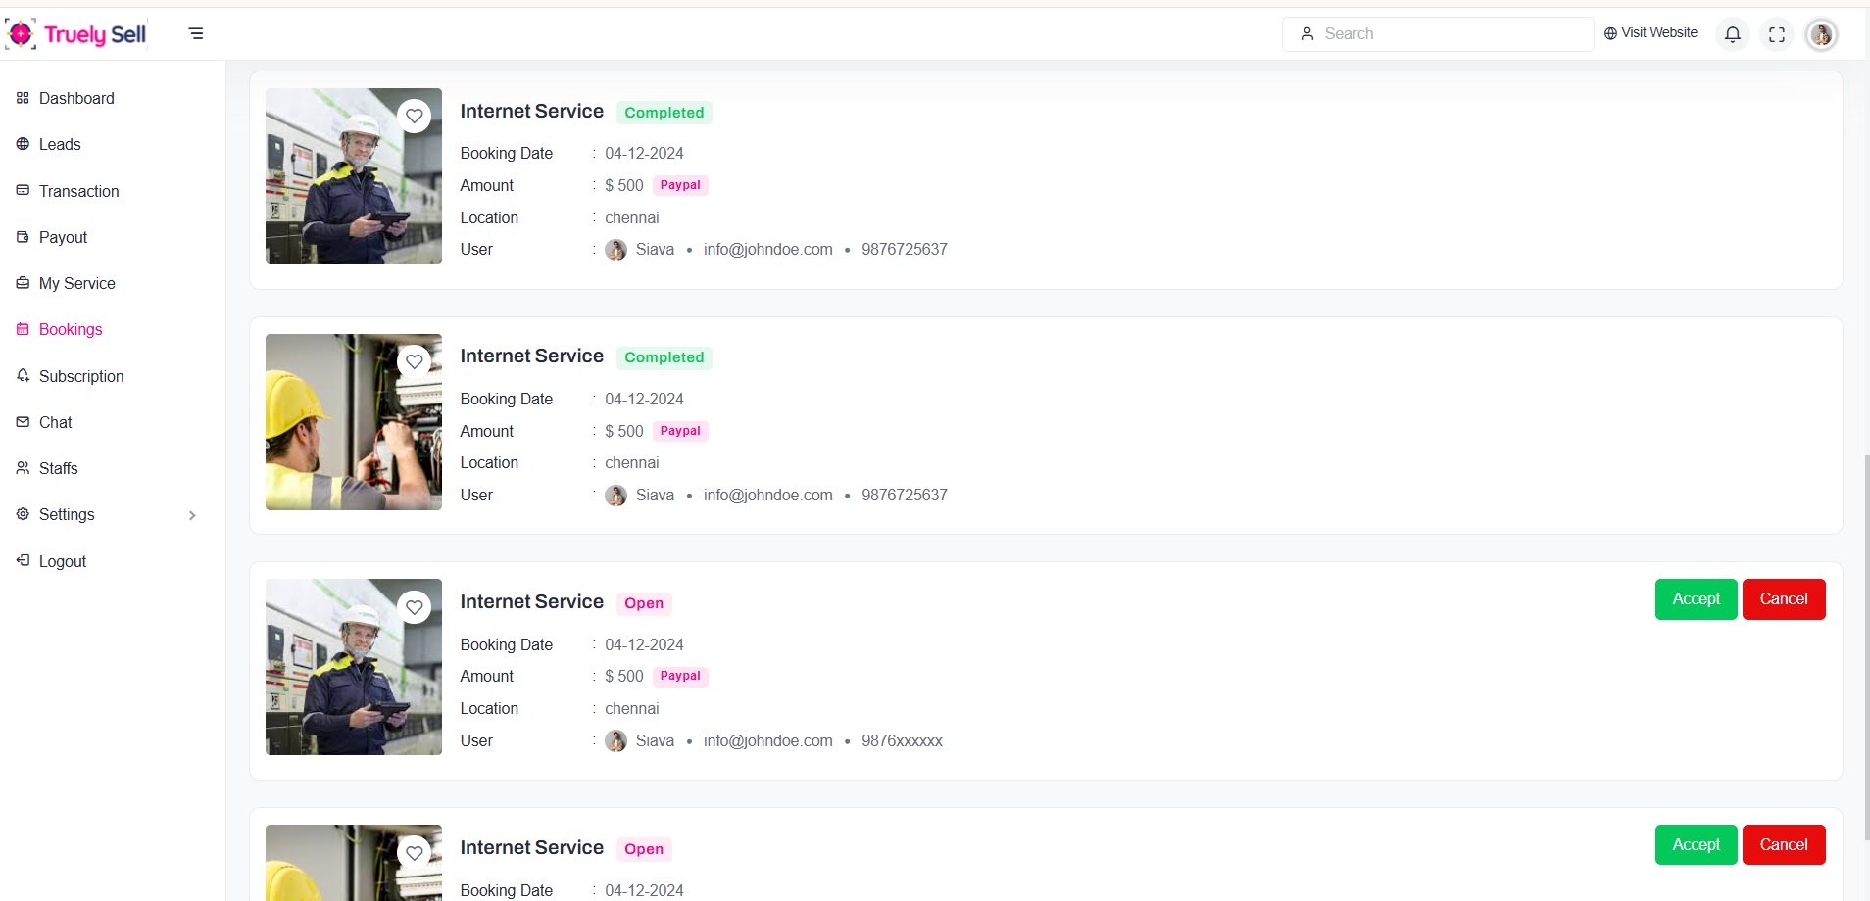1870x901 pixels.
Task: Click Siava's avatar in first booking
Action: (x=615, y=250)
